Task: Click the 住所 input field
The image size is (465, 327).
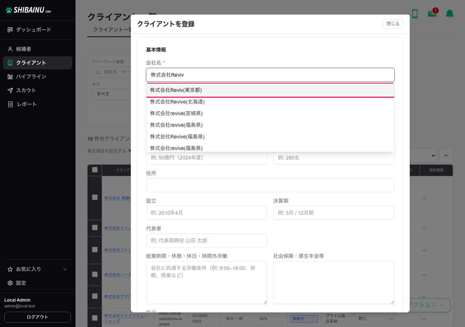Action: point(270,185)
